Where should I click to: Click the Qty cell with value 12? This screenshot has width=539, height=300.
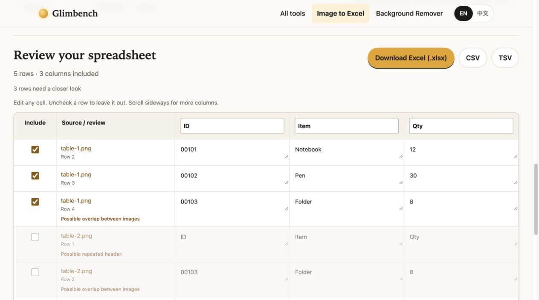461,152
